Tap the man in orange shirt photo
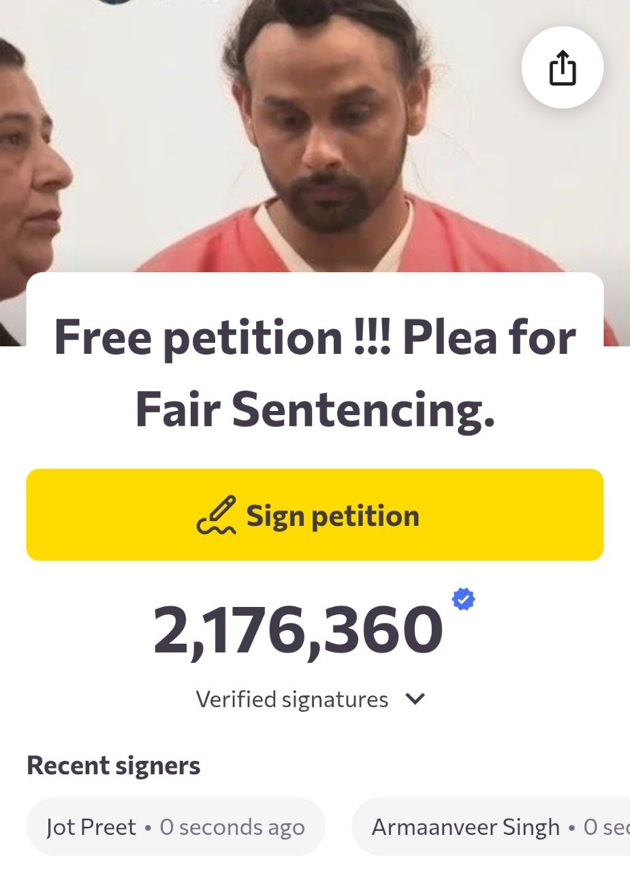This screenshot has height=871, width=630. tap(334, 136)
